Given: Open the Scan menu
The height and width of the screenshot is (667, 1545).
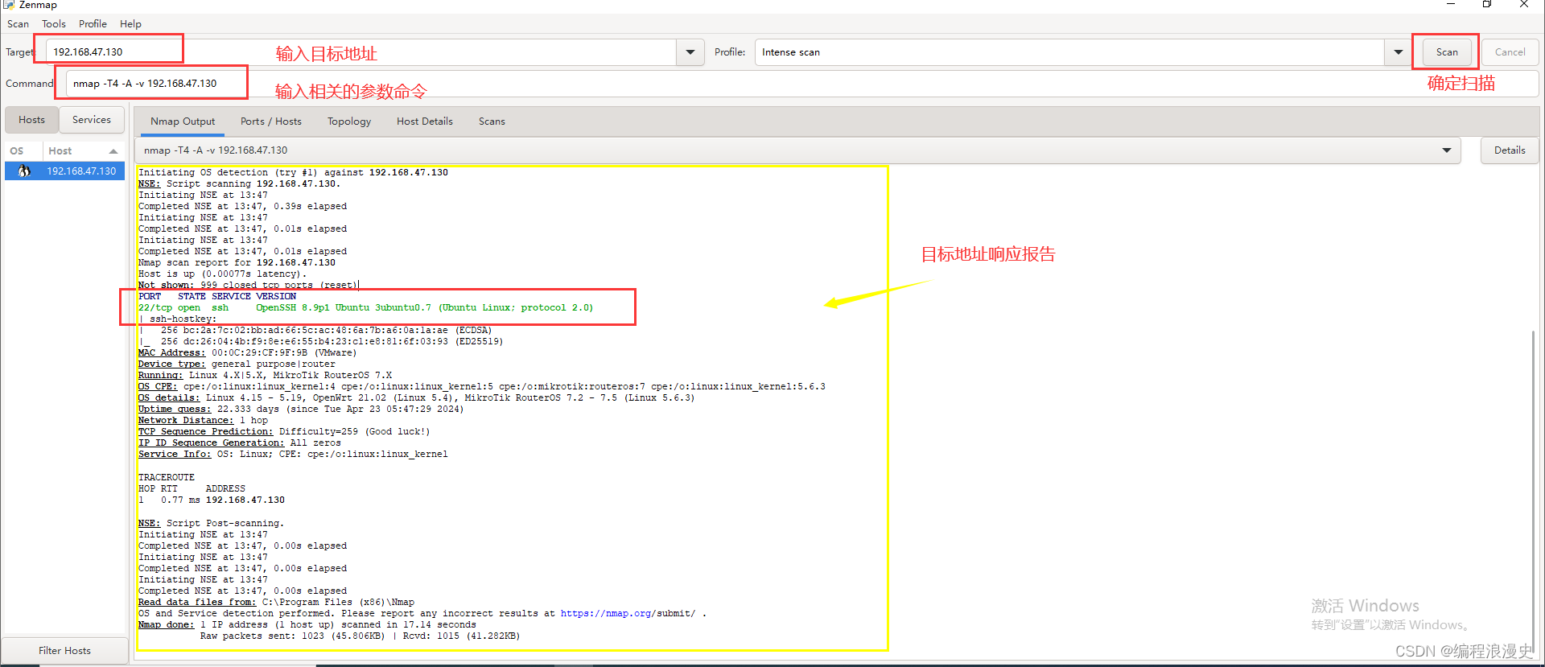Looking at the screenshot, I should click(x=18, y=23).
